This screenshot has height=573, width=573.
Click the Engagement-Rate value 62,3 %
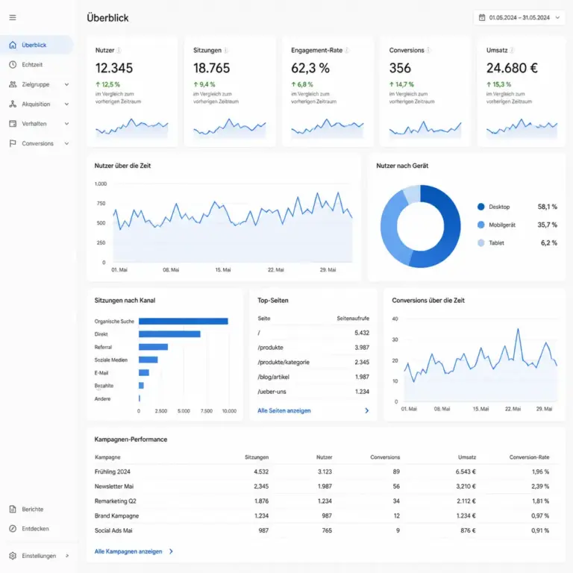click(310, 68)
